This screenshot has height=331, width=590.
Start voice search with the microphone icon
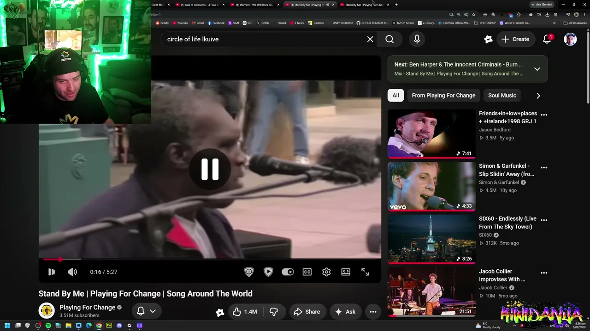417,39
